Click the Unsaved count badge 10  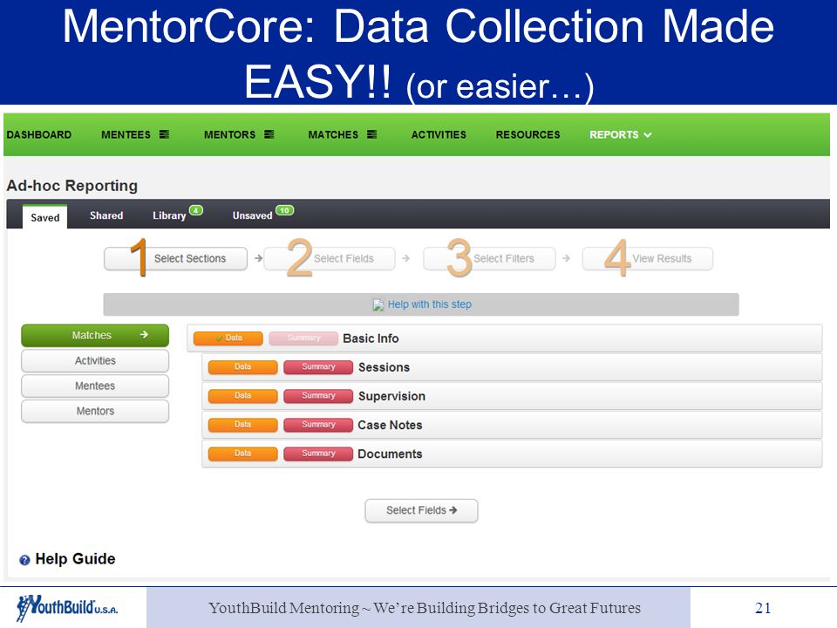[284, 210]
